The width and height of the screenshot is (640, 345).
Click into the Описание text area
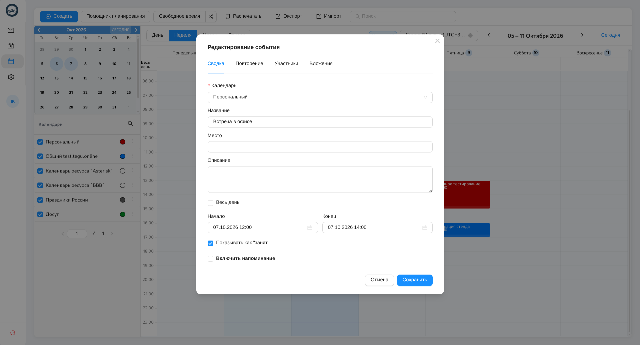[x=320, y=180]
